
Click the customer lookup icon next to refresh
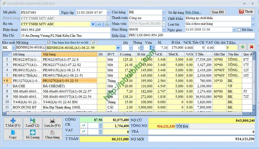[x=107, y=24]
